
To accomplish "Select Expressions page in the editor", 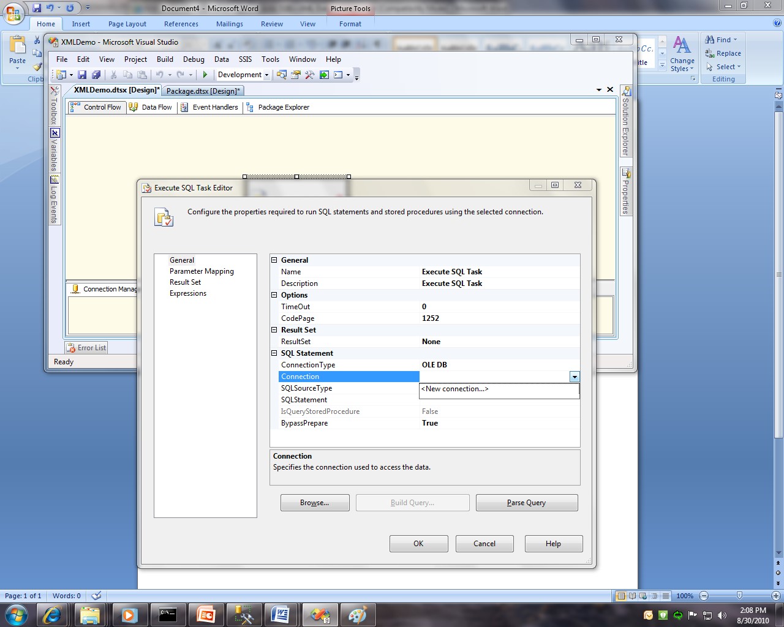I will click(188, 293).
